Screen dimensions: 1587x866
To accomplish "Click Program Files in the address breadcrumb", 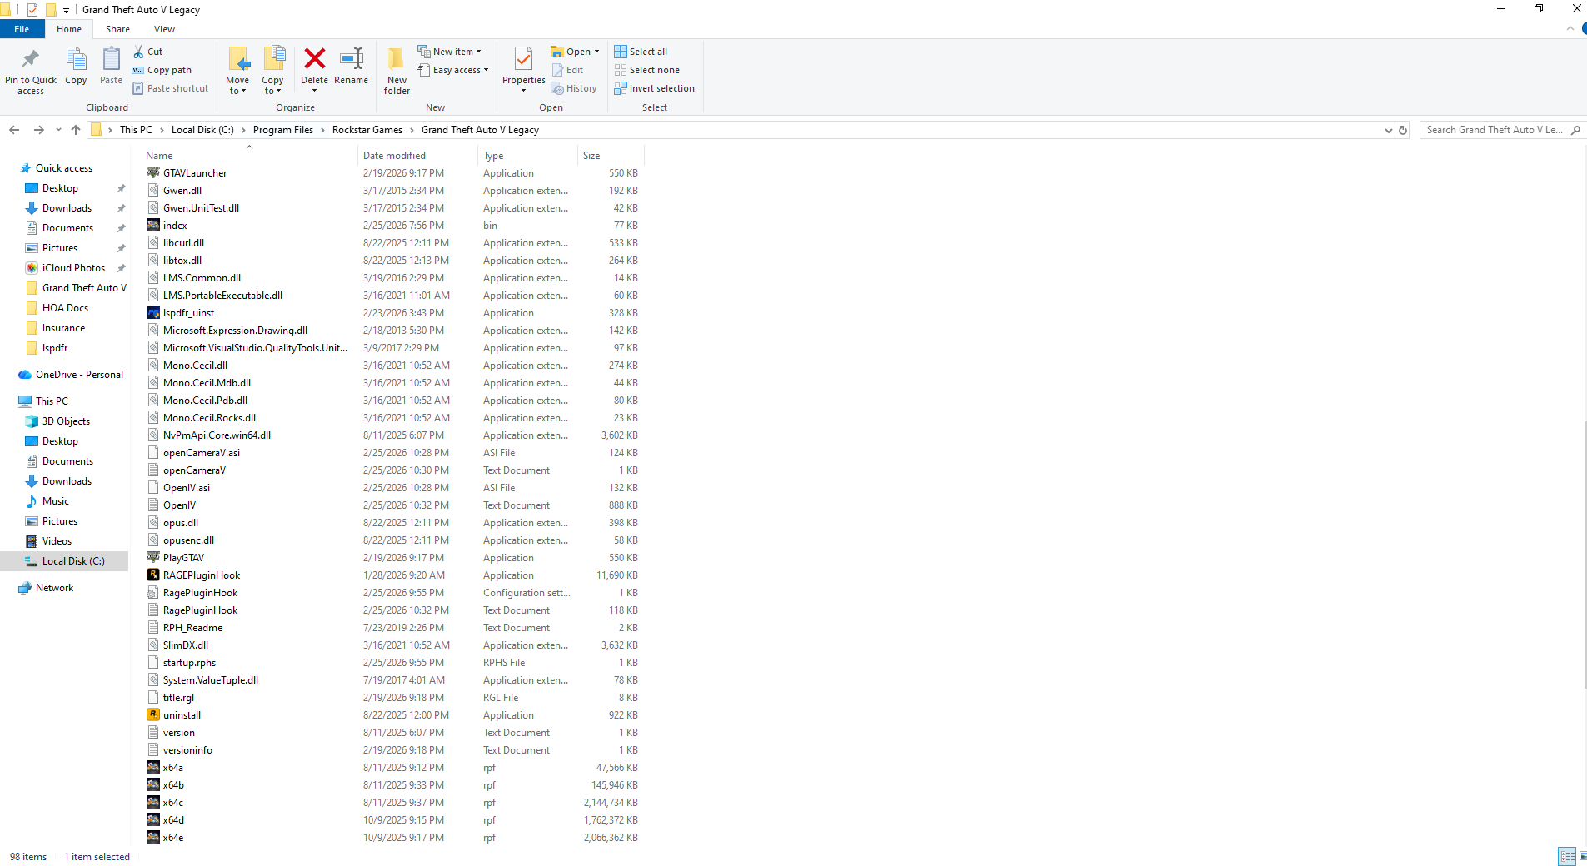I will click(283, 130).
